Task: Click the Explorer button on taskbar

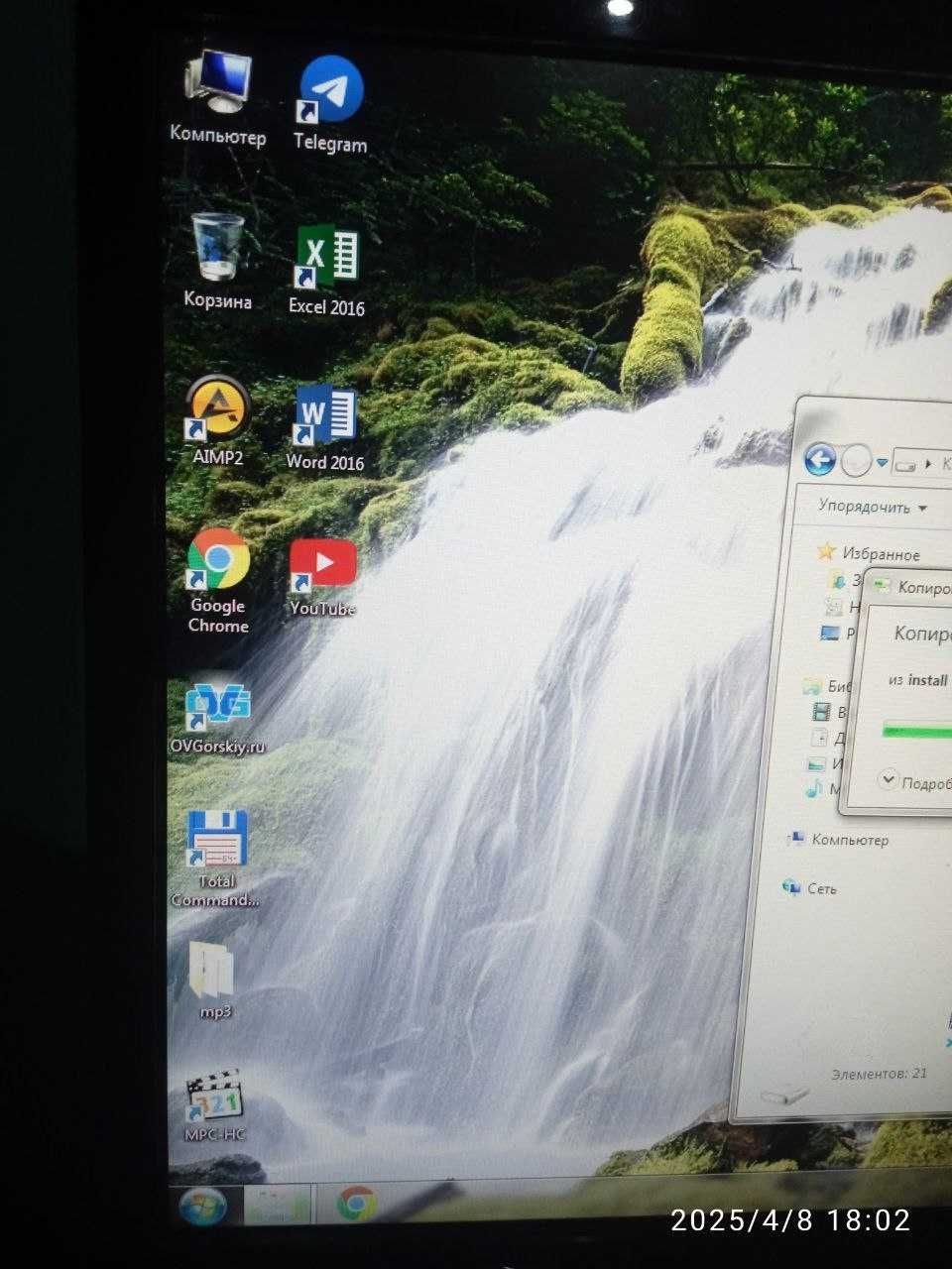Action: click(277, 1206)
